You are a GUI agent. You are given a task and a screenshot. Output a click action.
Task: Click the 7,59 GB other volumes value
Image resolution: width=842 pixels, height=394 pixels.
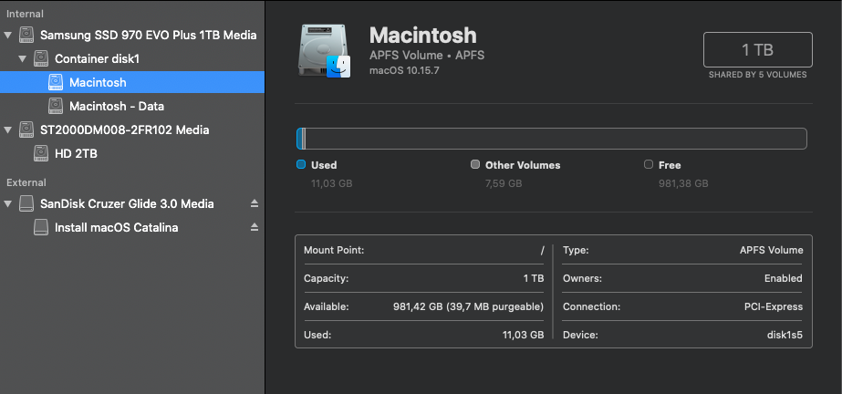504,183
